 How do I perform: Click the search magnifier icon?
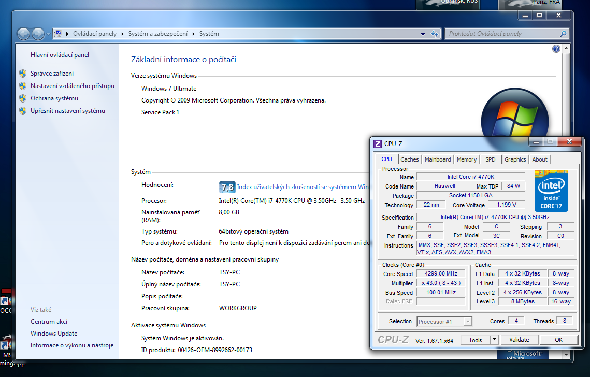(564, 34)
